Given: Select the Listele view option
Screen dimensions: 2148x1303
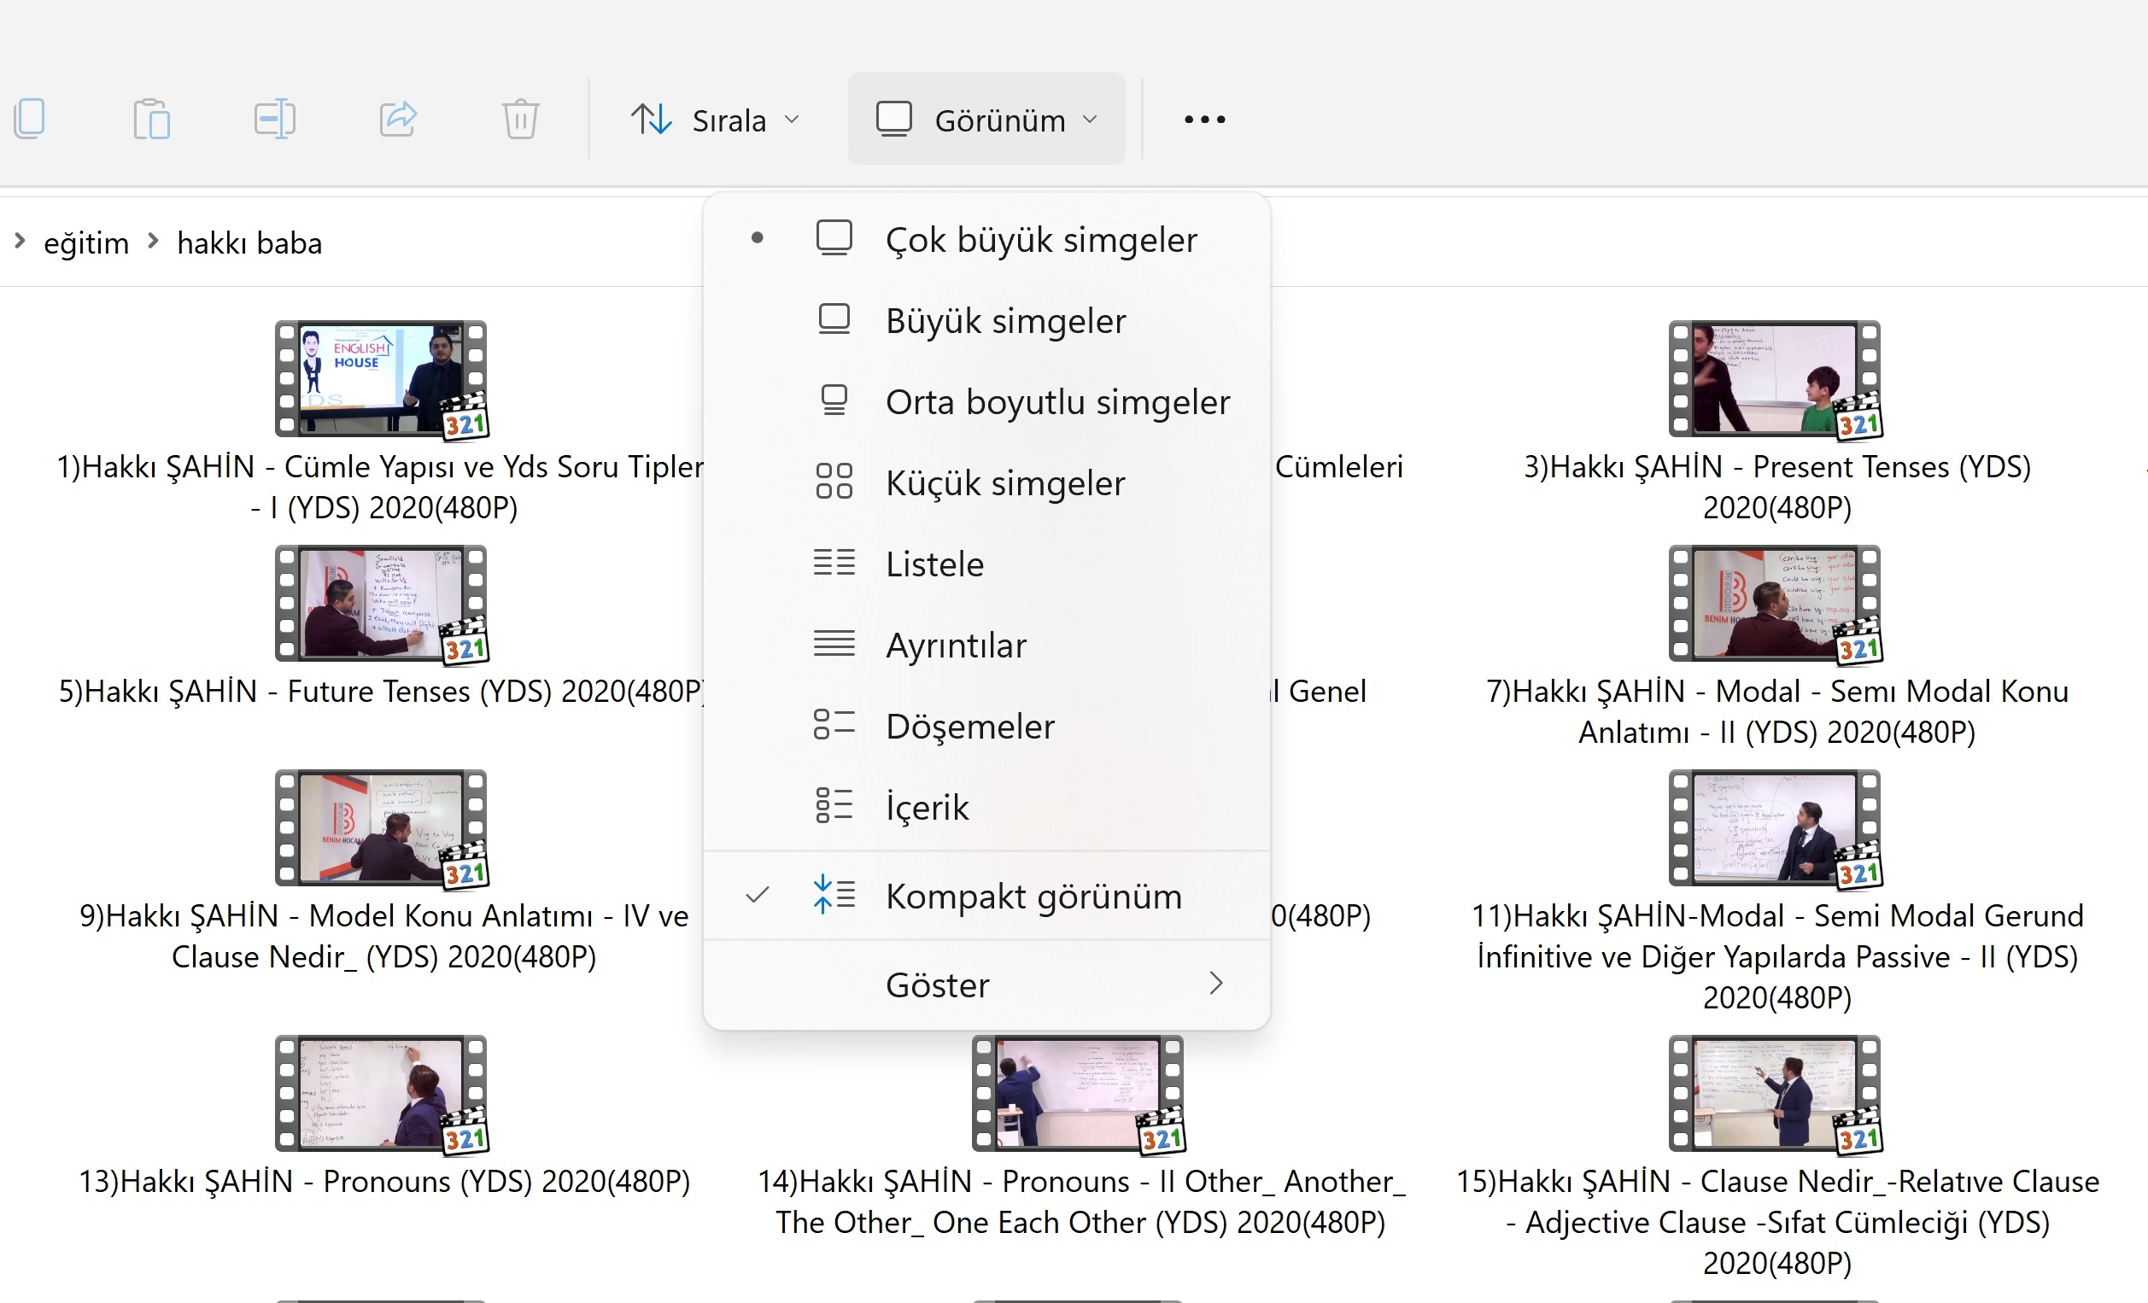Looking at the screenshot, I should click(x=934, y=564).
